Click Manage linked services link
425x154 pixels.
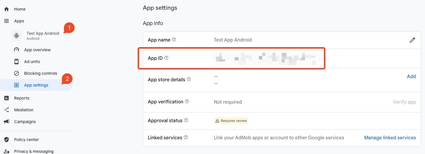390,138
